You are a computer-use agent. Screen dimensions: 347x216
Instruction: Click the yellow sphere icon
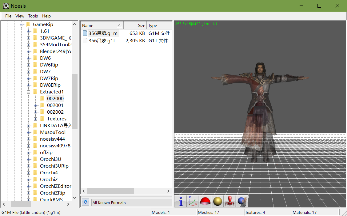(x=217, y=201)
